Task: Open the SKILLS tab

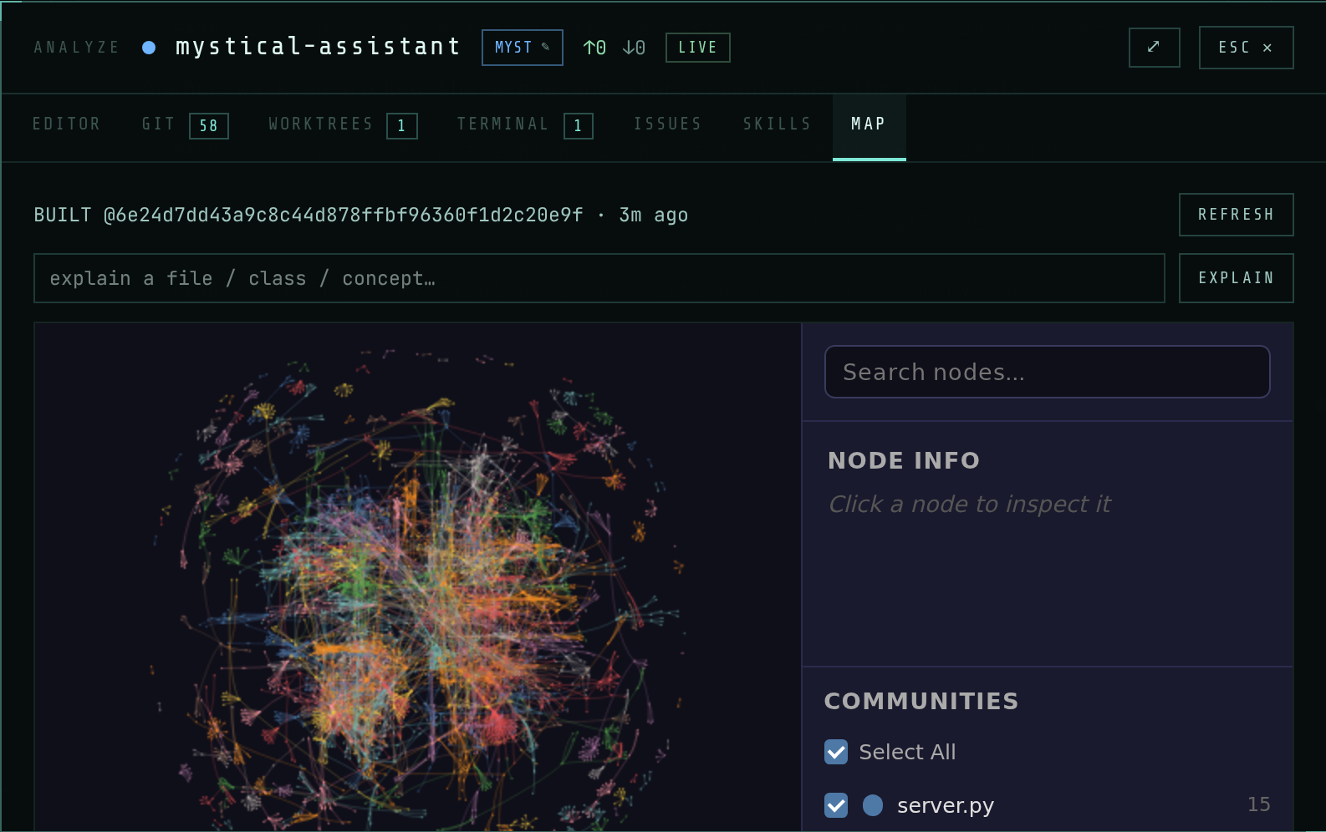Action: [x=777, y=124]
